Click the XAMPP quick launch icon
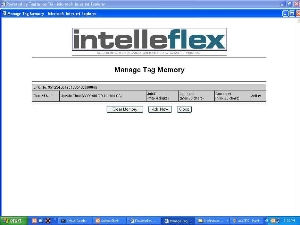The height and width of the screenshot is (225, 300). point(34,221)
